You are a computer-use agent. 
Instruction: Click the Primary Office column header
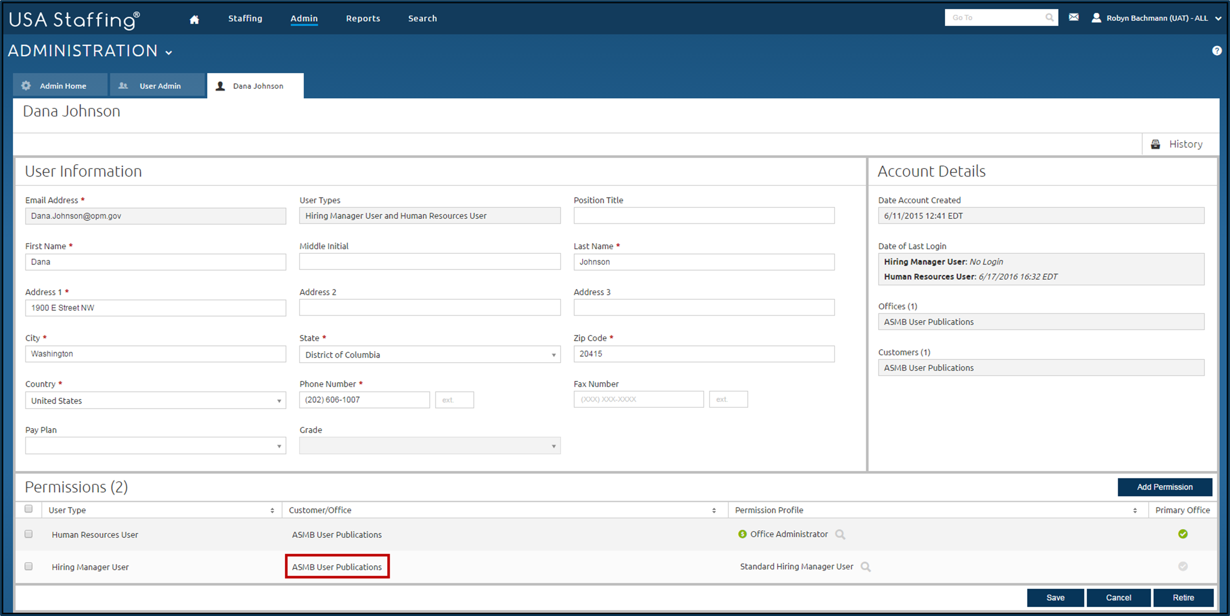[1183, 510]
